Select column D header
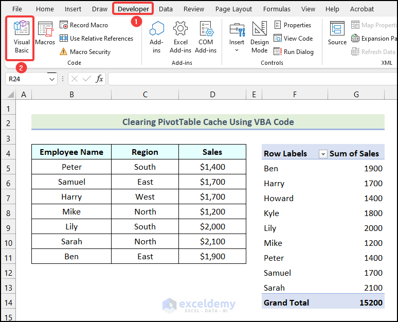Screen dimensions: 398x322 point(212,95)
